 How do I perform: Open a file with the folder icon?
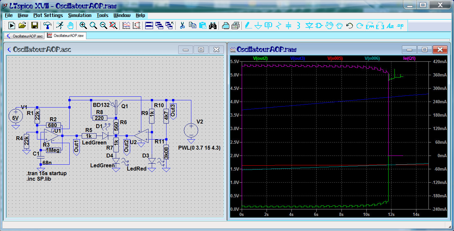22,25
